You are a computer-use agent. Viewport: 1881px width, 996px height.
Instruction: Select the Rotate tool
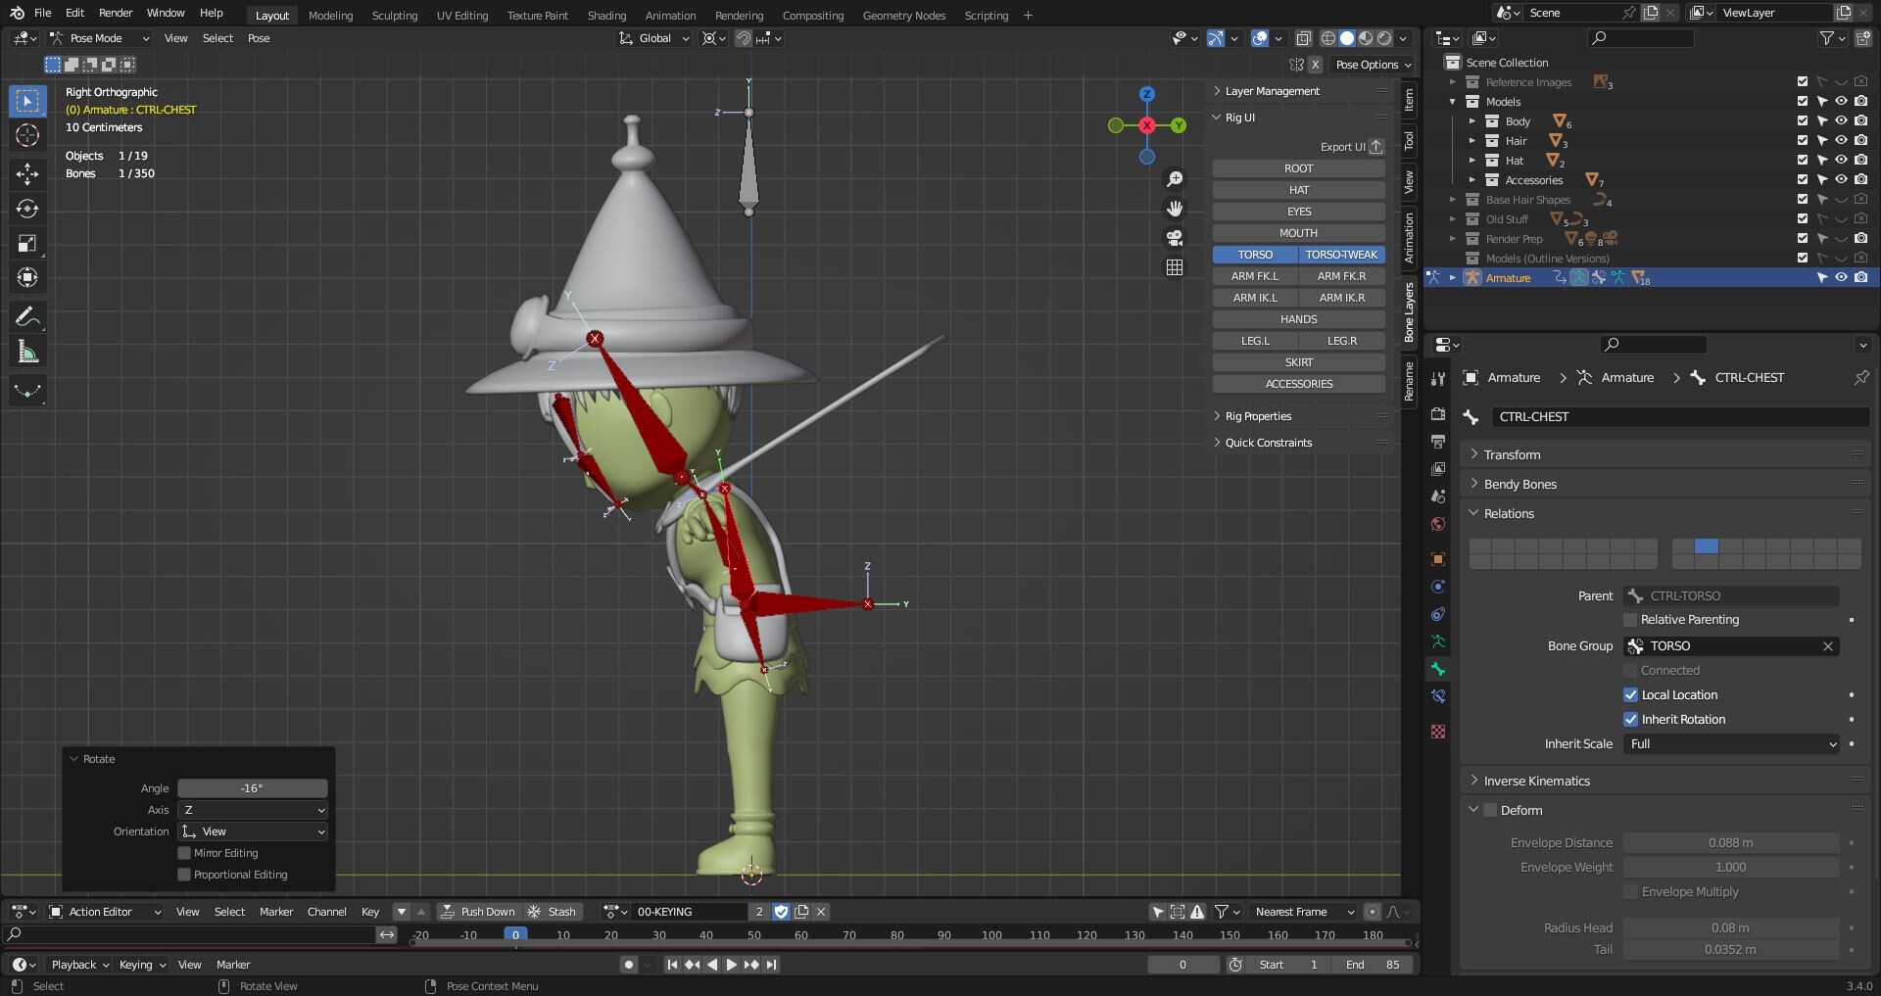[x=27, y=208]
